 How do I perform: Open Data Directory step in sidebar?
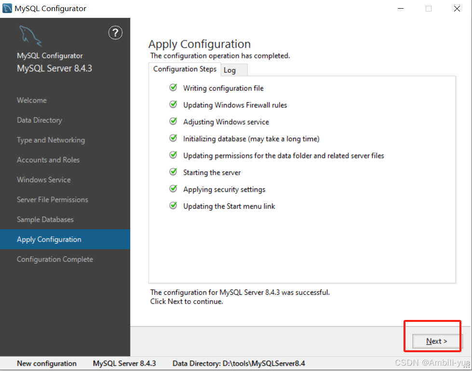coord(40,120)
